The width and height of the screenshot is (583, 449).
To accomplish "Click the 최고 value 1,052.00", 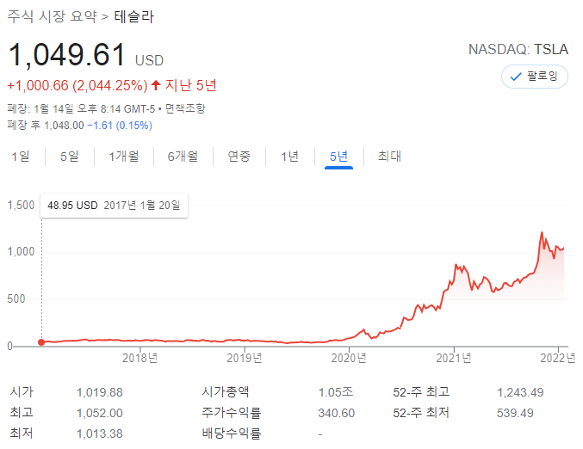I will click(x=100, y=413).
